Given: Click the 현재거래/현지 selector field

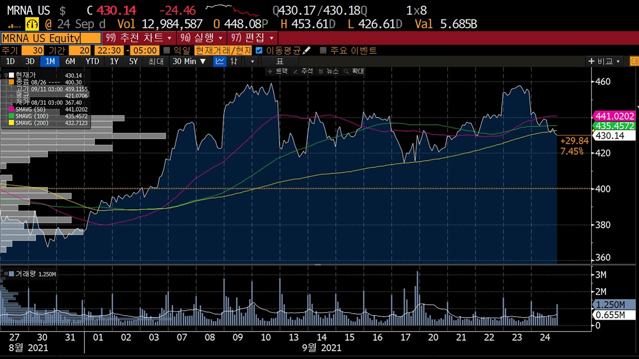Looking at the screenshot, I should [x=223, y=50].
